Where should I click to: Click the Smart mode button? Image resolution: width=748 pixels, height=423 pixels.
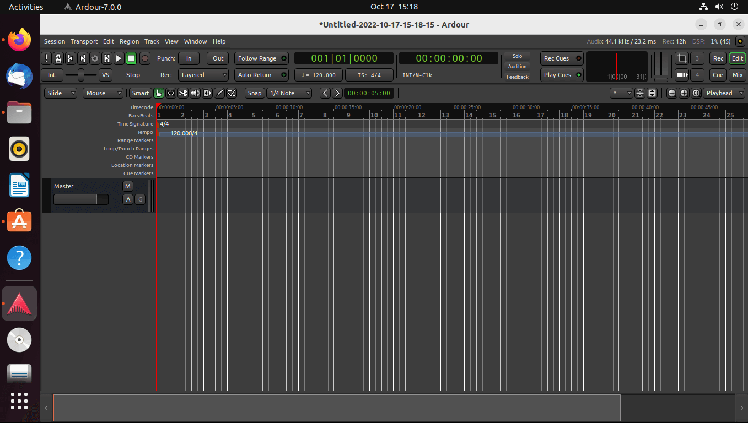click(140, 93)
